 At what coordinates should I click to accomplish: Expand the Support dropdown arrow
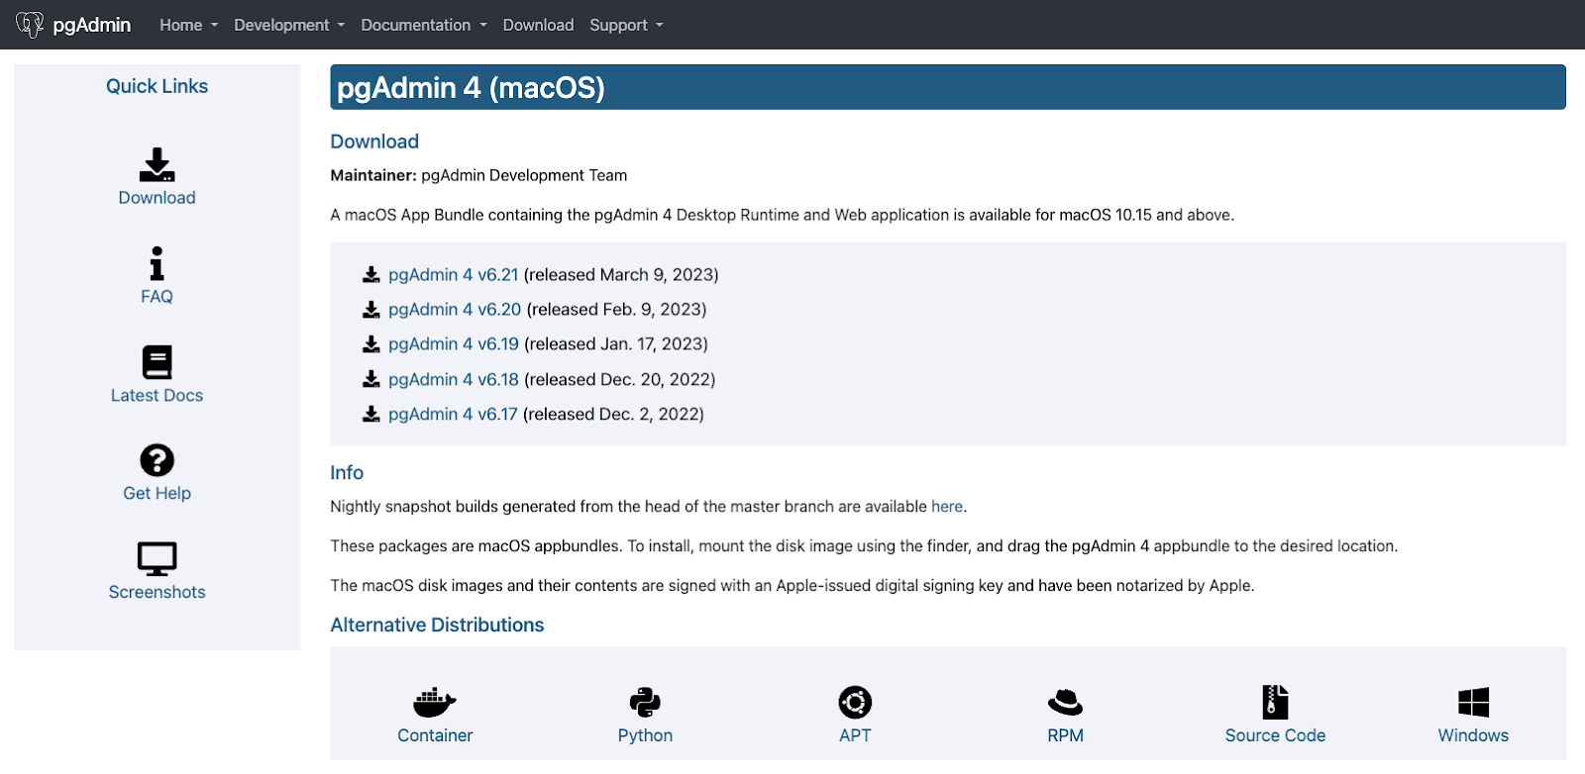pyautogui.click(x=660, y=26)
